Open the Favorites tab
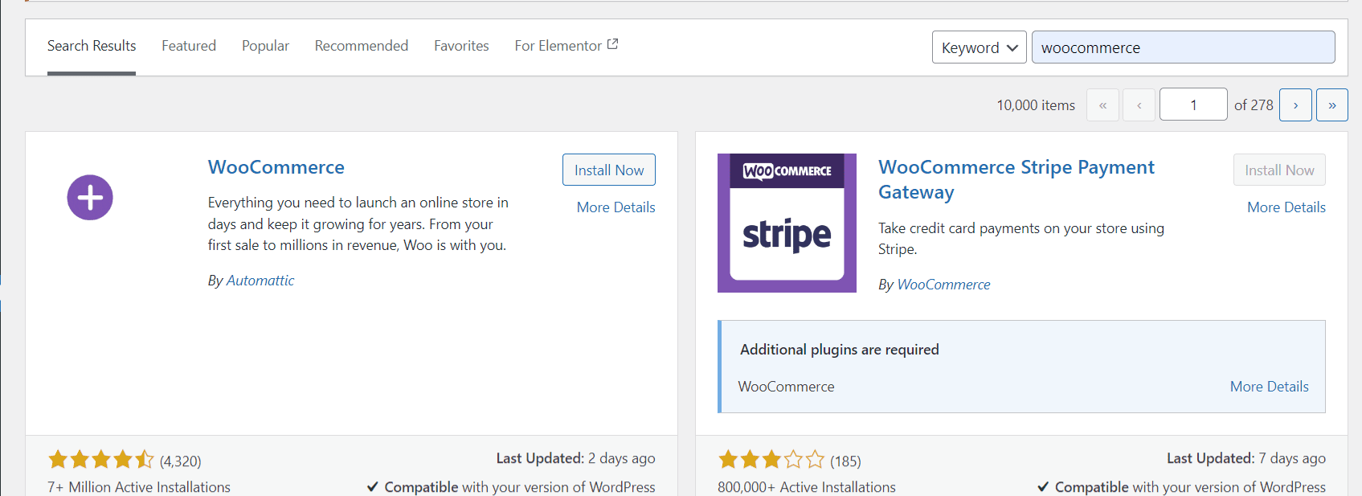Image resolution: width=1362 pixels, height=496 pixels. tap(461, 46)
